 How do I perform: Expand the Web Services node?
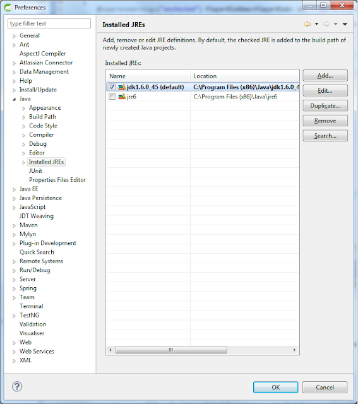(x=15, y=352)
